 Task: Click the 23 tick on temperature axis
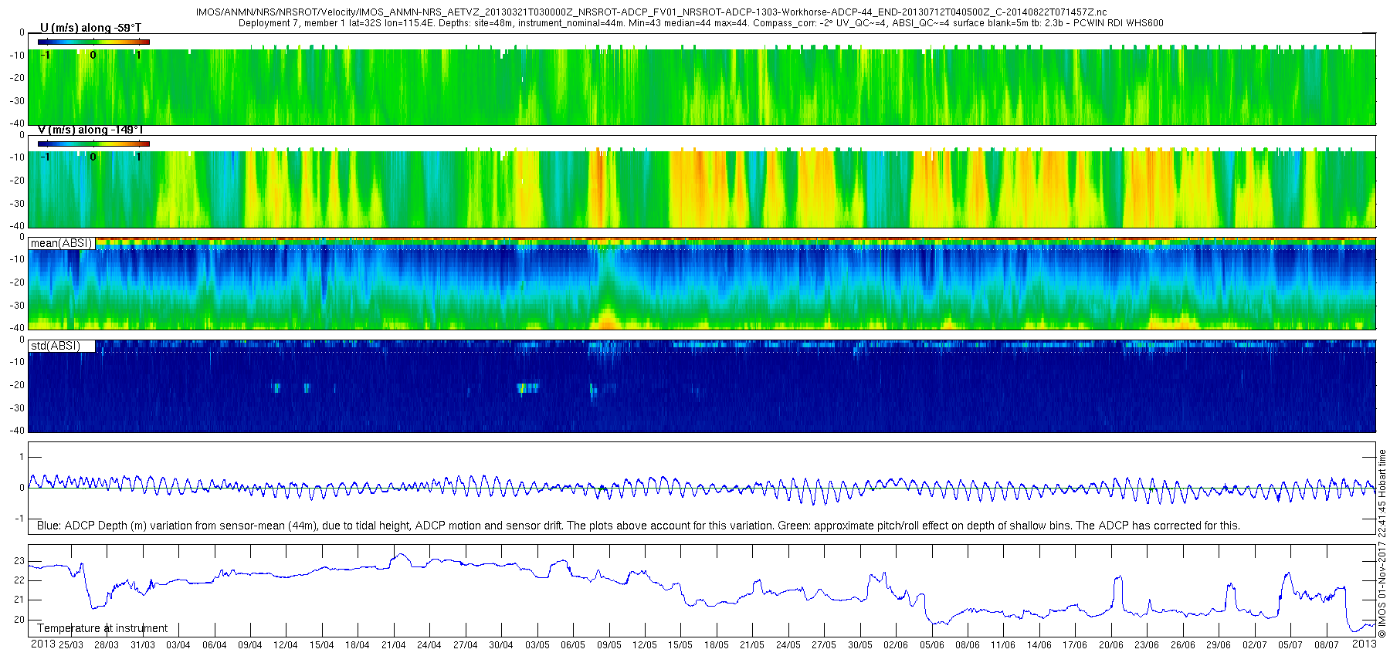(x=19, y=561)
